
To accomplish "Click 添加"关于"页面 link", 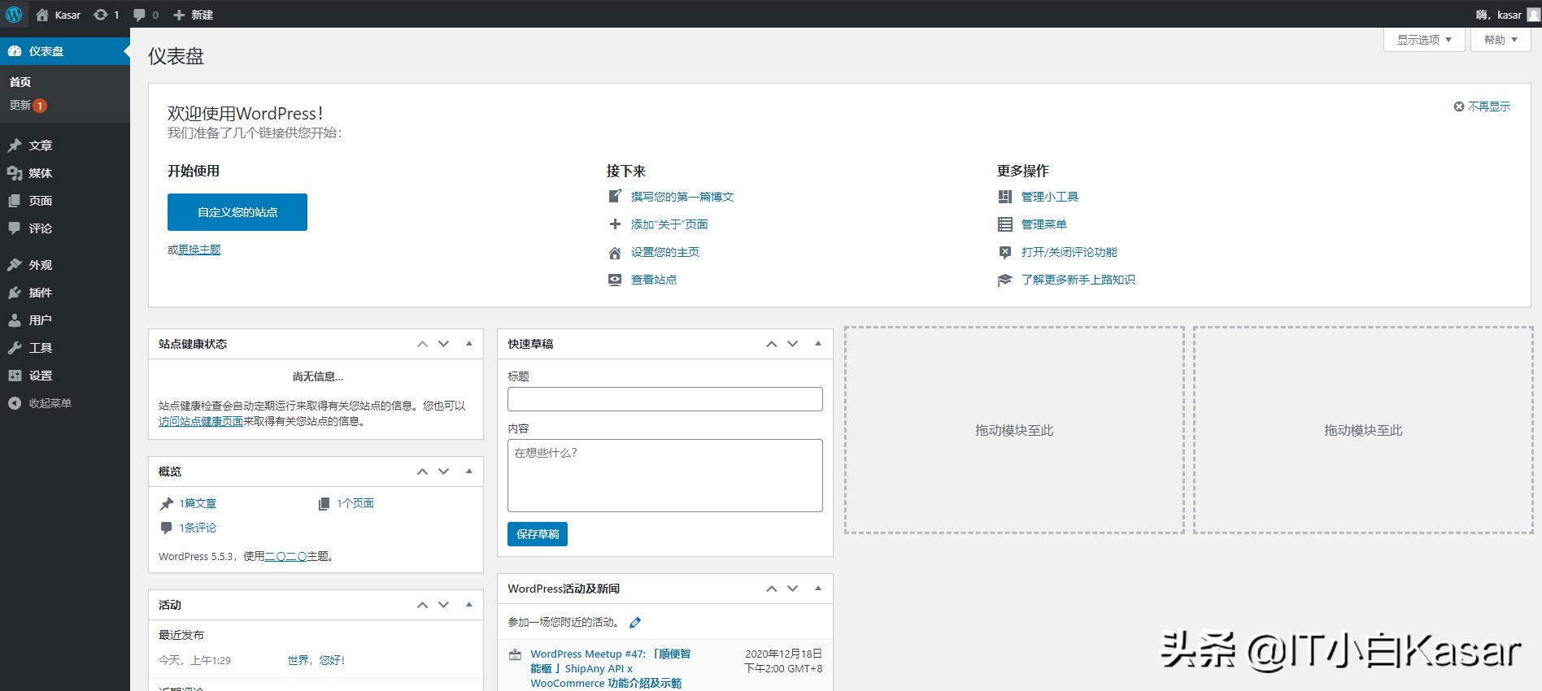I will (x=669, y=224).
